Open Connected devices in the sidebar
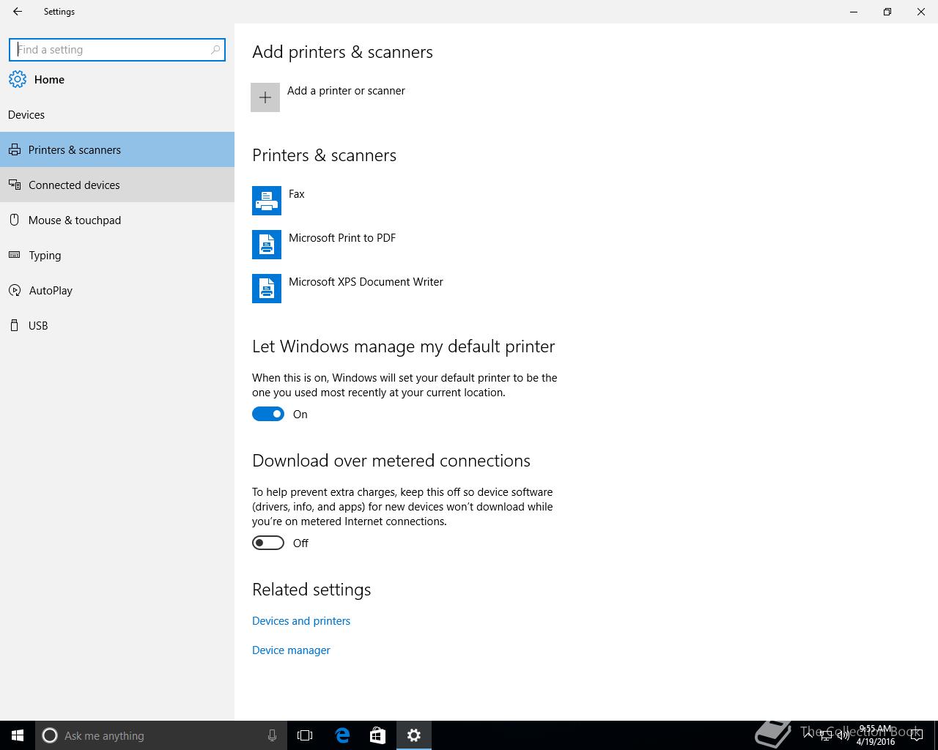Image resolution: width=938 pixels, height=750 pixels. click(117, 185)
